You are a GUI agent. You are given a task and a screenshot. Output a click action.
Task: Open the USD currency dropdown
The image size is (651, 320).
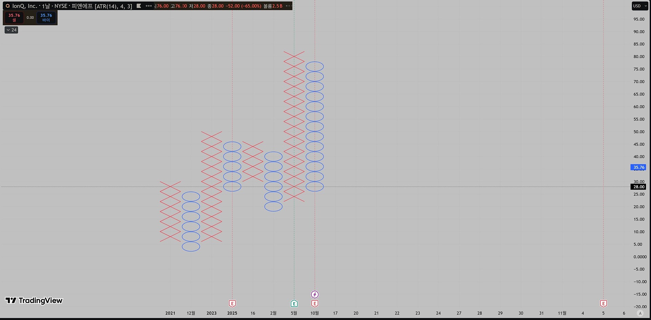coord(640,6)
